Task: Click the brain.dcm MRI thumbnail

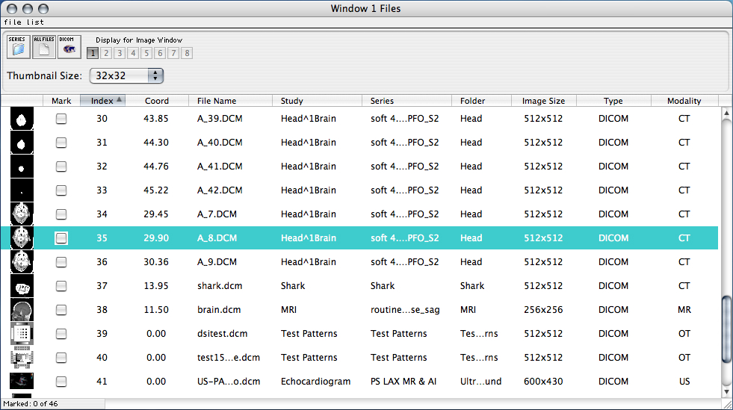Action: pyautogui.click(x=22, y=310)
